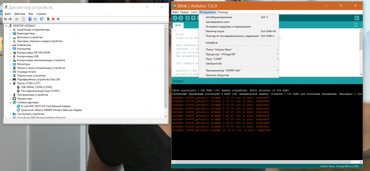Collapse the Сетевые адаптеры node
The image size is (370, 171).
point(10,102)
